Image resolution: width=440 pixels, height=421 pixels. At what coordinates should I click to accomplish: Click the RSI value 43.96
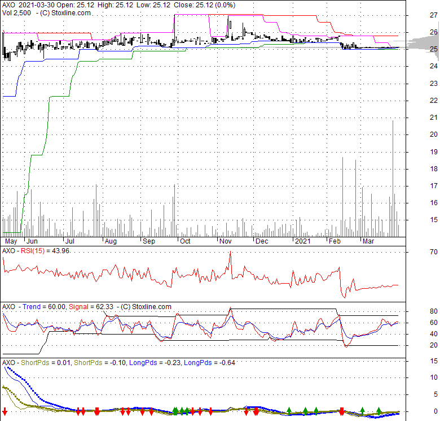pyautogui.click(x=60, y=251)
